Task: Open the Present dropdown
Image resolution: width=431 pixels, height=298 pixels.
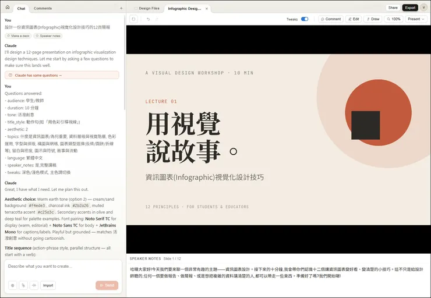Action: tap(416, 19)
